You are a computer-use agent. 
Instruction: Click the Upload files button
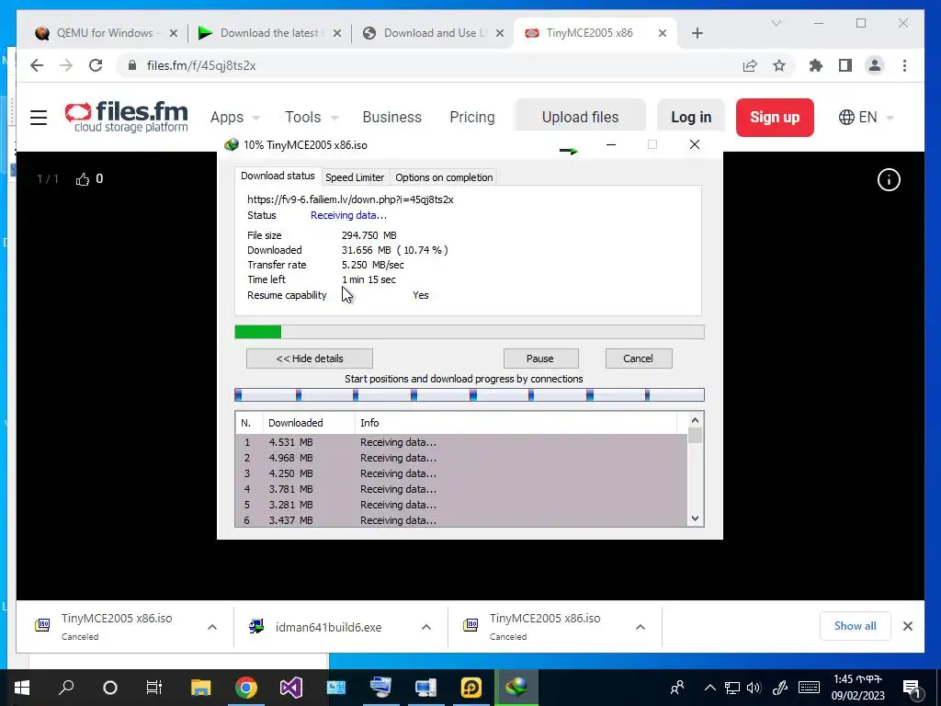point(580,117)
